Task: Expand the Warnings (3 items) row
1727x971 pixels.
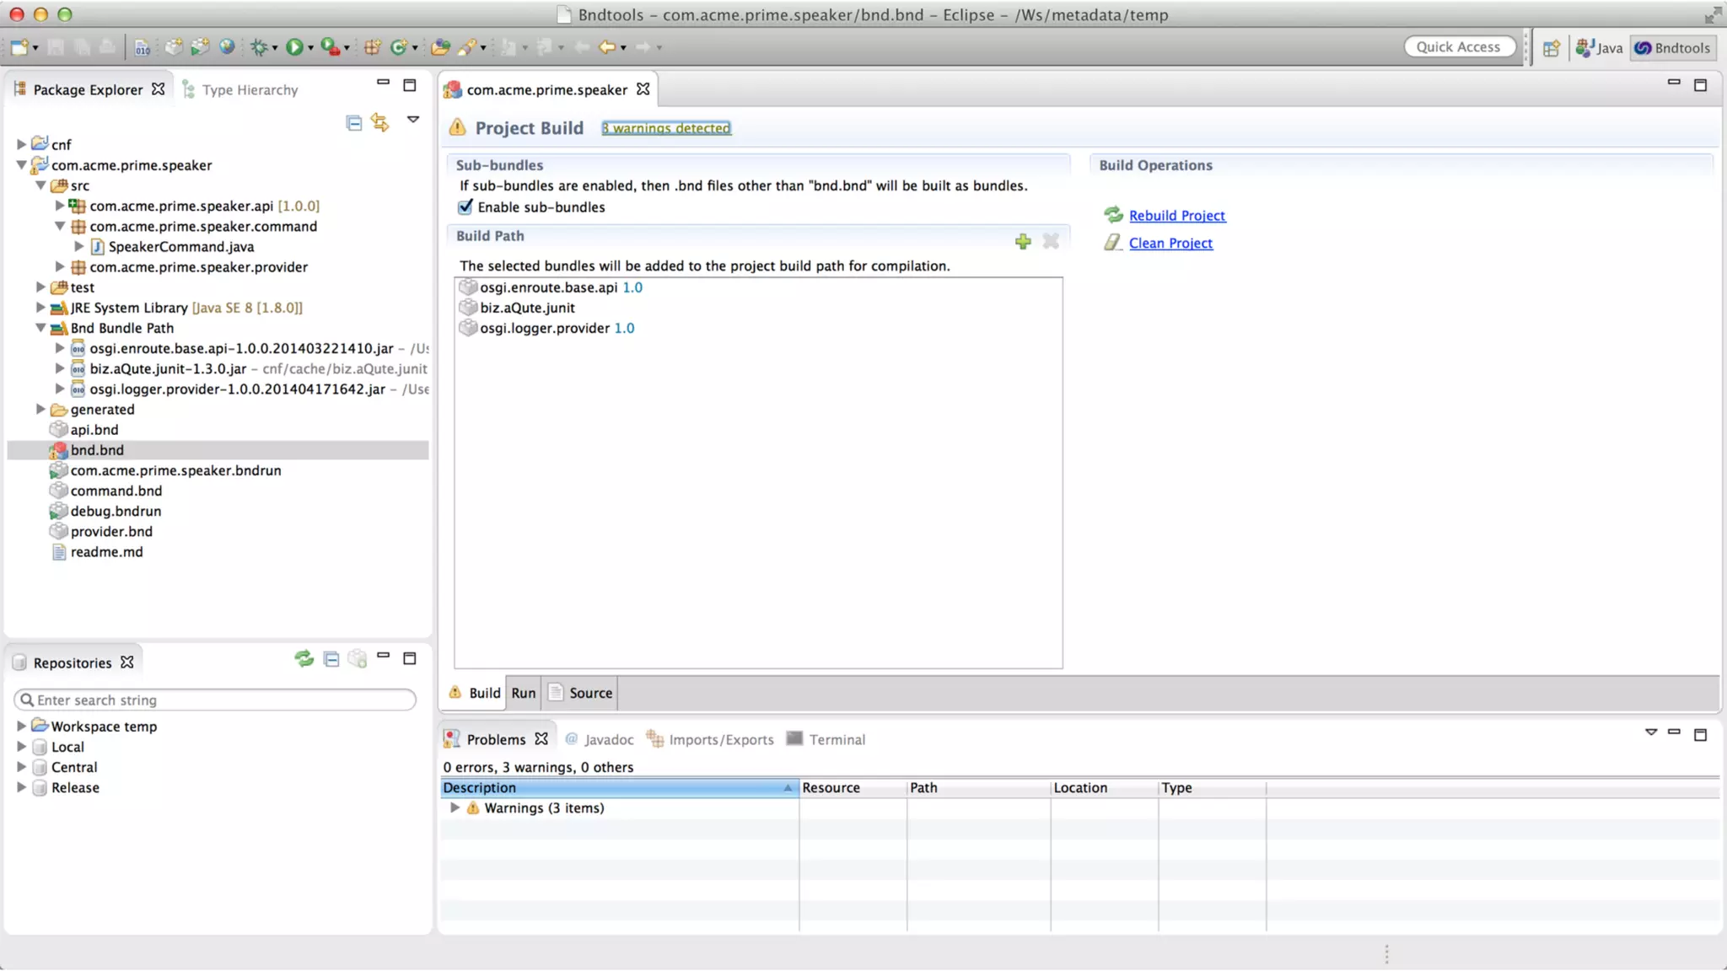Action: 455,807
